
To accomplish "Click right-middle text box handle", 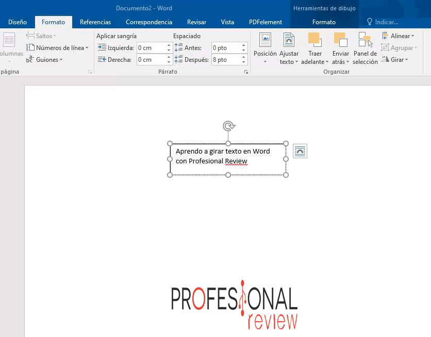I will [x=286, y=159].
